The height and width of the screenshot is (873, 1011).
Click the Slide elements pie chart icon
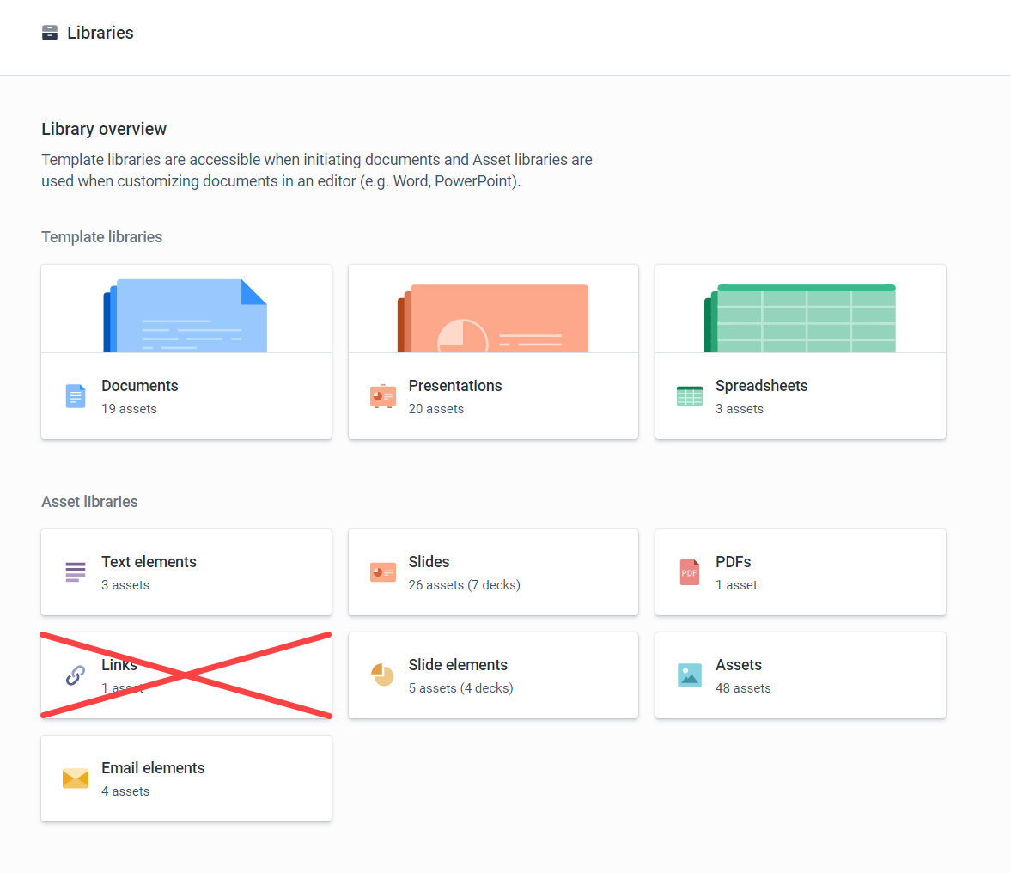383,675
